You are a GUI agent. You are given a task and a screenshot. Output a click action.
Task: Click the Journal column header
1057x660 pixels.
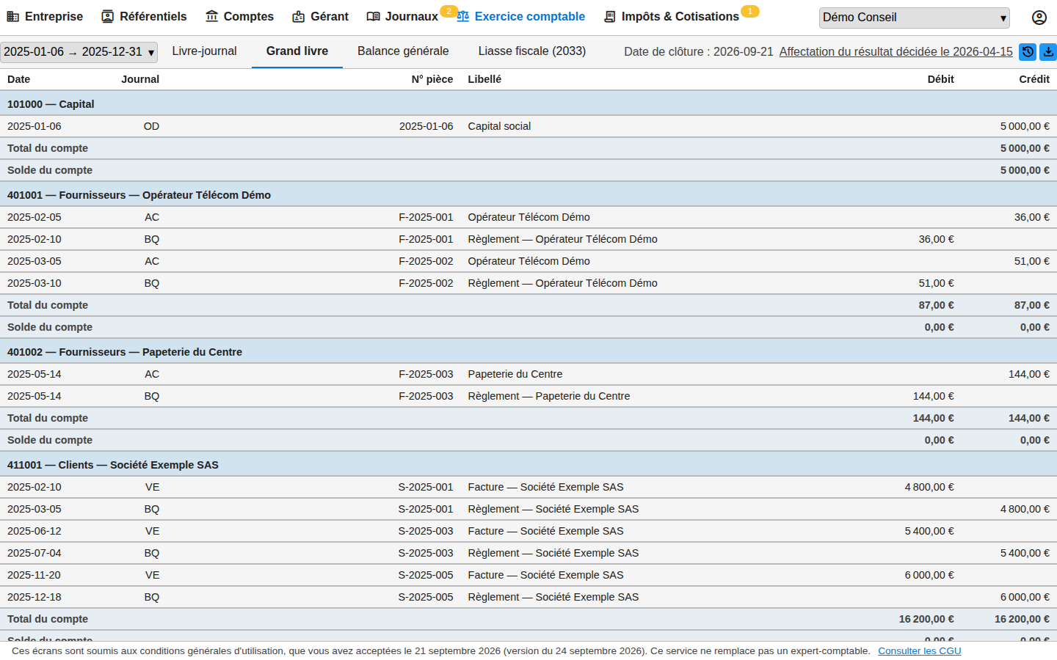point(140,79)
